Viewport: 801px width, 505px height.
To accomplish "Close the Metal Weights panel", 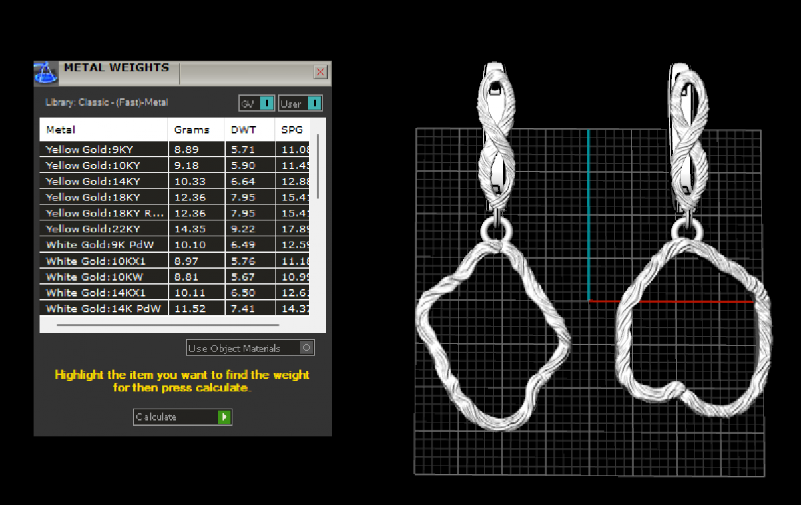I will click(x=320, y=72).
